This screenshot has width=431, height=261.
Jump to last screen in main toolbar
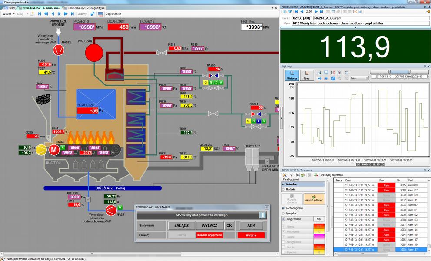pyautogui.click(x=72, y=14)
